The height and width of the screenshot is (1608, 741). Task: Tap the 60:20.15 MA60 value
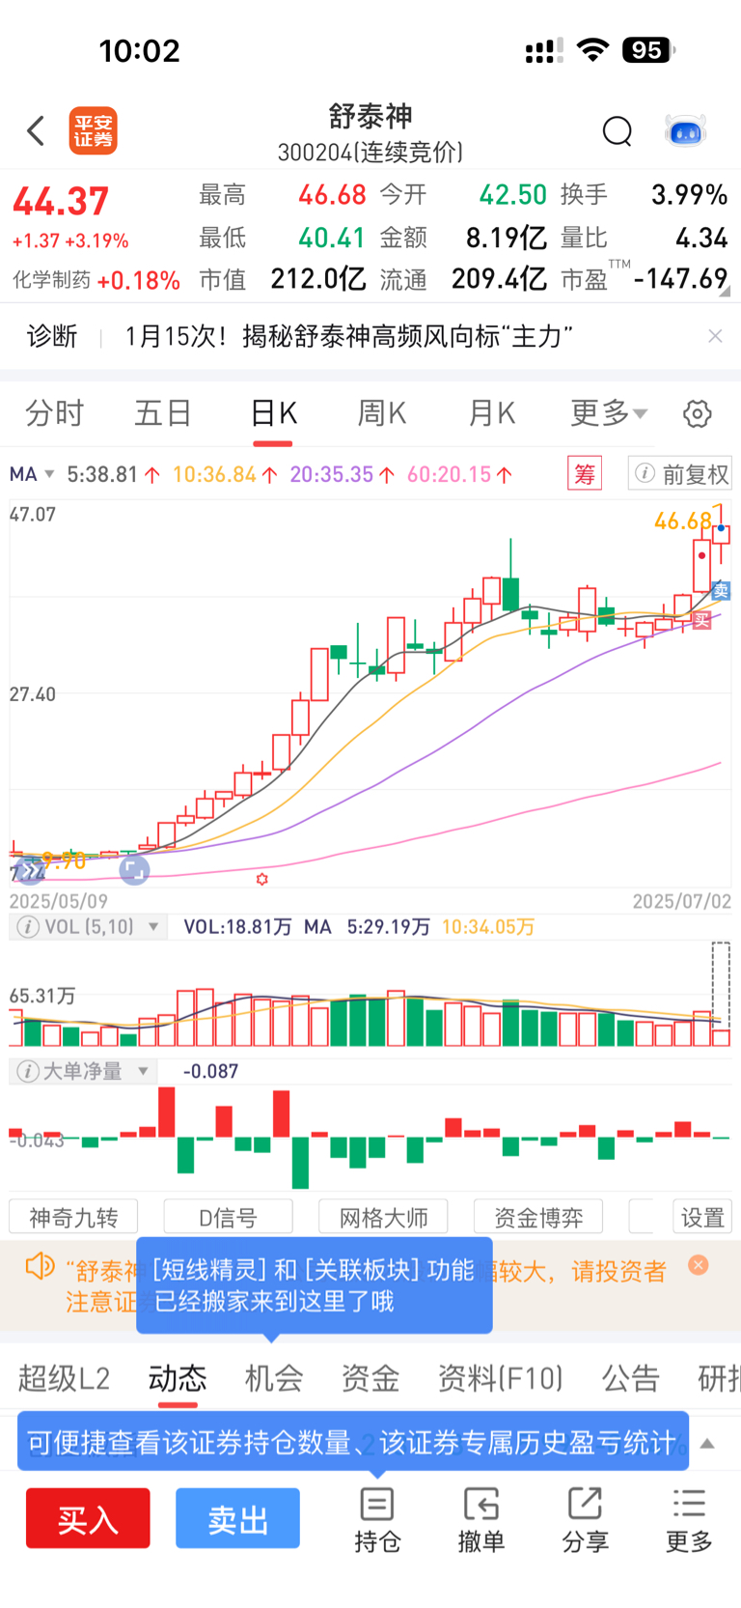(x=459, y=474)
